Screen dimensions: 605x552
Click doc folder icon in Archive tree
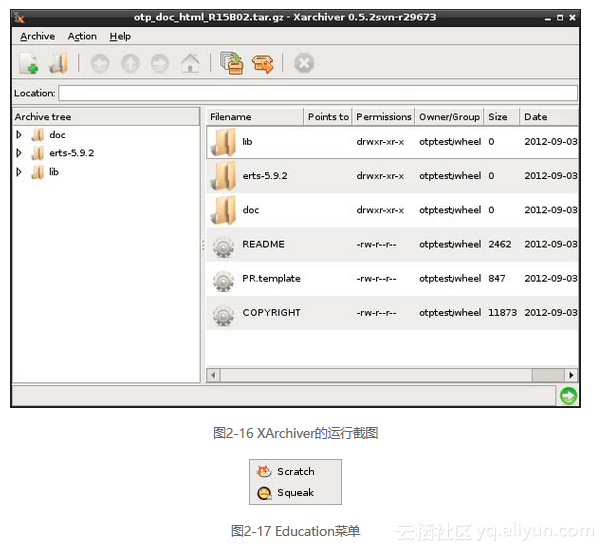38,135
